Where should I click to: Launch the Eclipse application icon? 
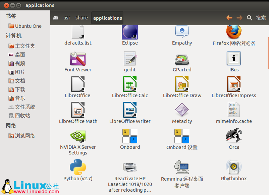pos(130,32)
